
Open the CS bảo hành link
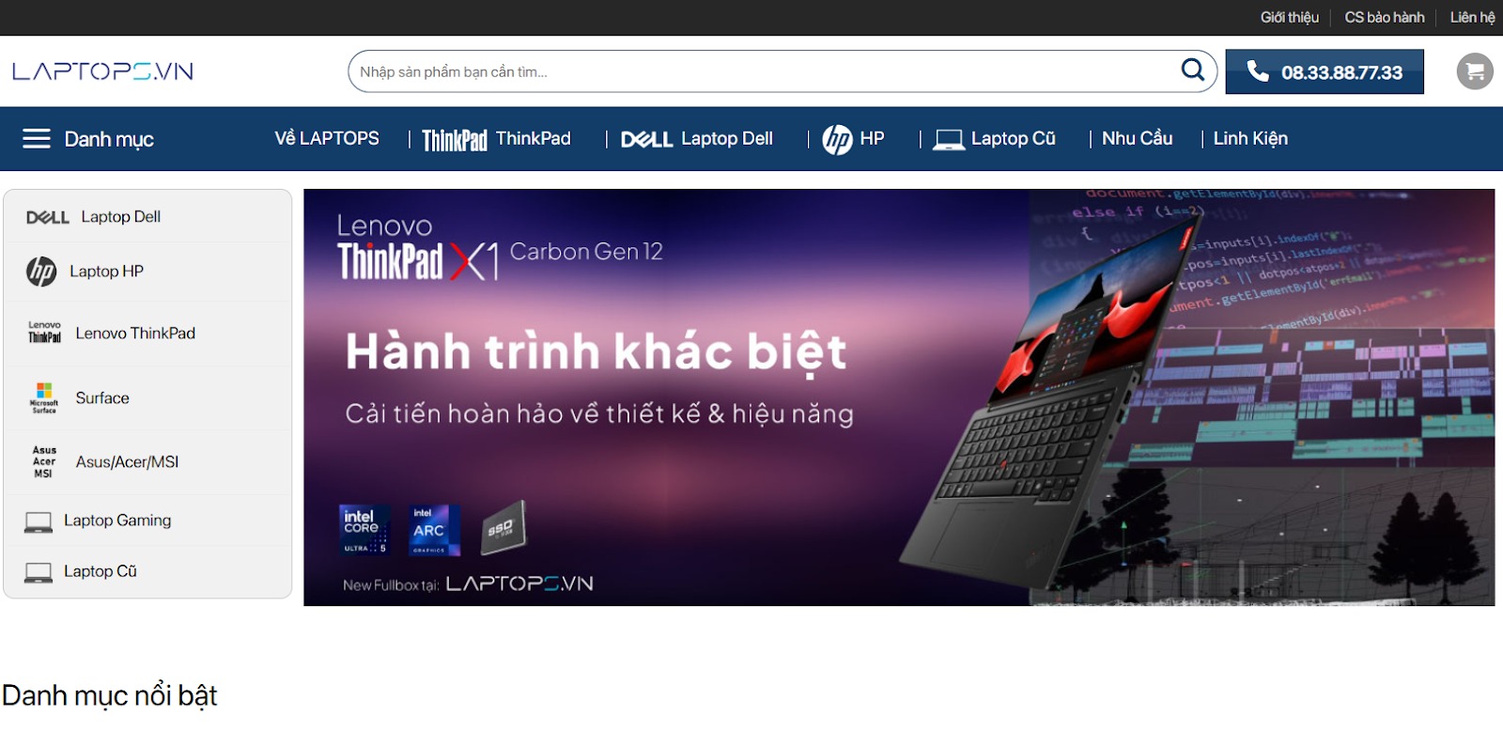pyautogui.click(x=1385, y=17)
